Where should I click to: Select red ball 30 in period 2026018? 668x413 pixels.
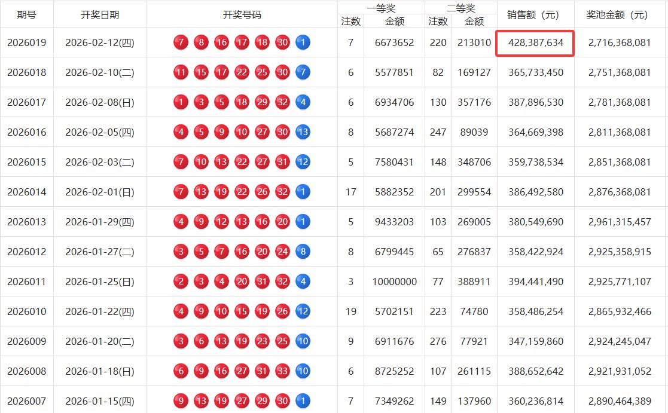[x=282, y=72]
